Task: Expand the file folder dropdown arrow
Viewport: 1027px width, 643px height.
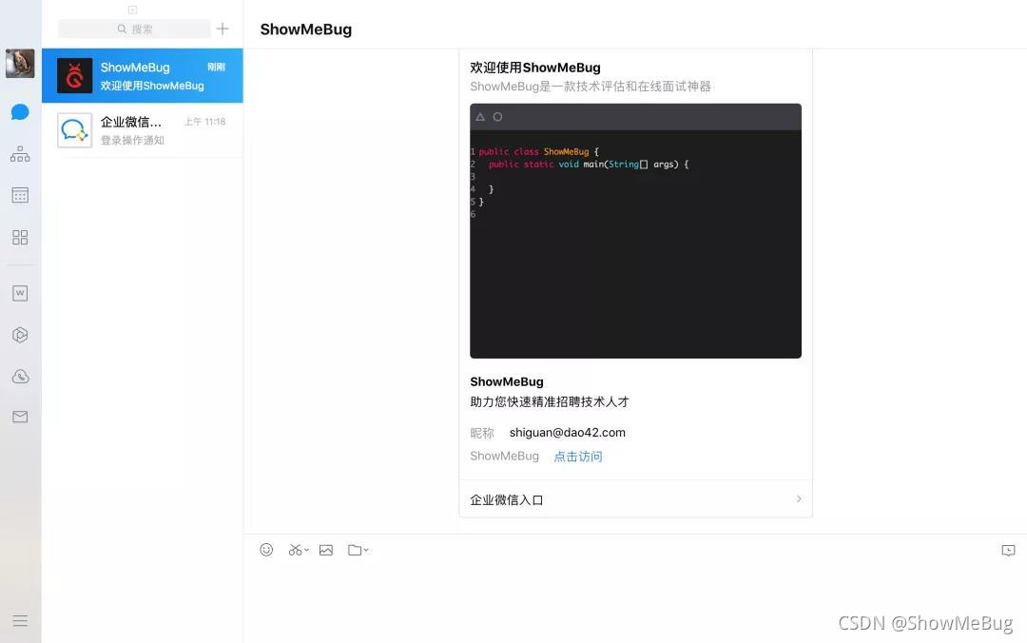Action: click(x=366, y=550)
